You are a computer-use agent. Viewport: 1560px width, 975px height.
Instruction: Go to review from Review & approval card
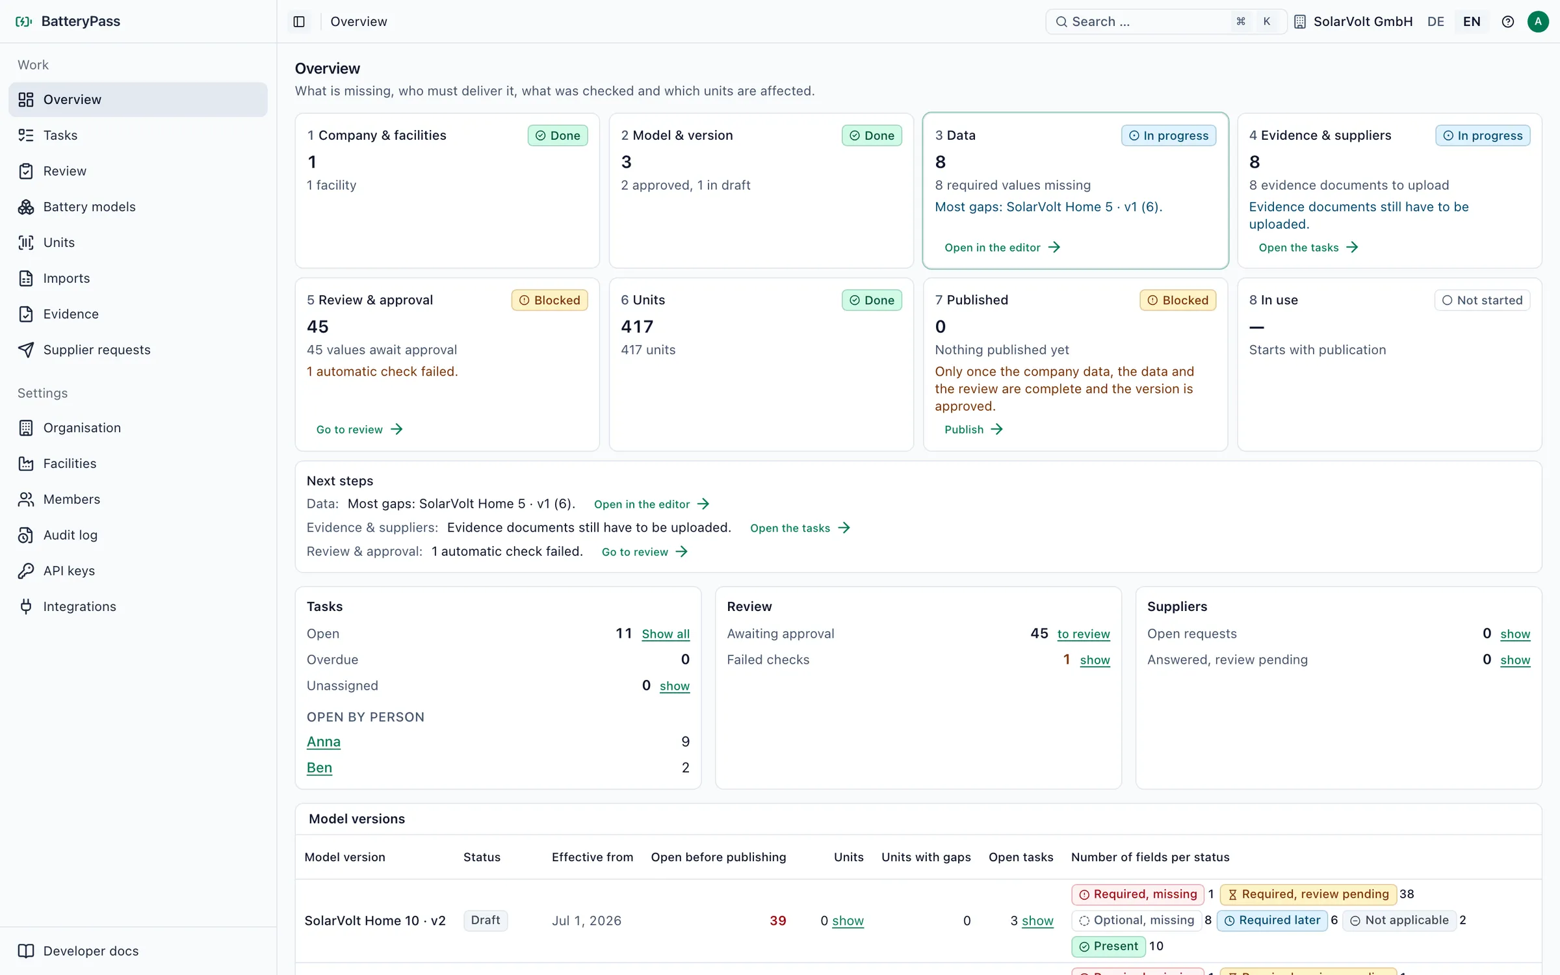click(x=359, y=430)
